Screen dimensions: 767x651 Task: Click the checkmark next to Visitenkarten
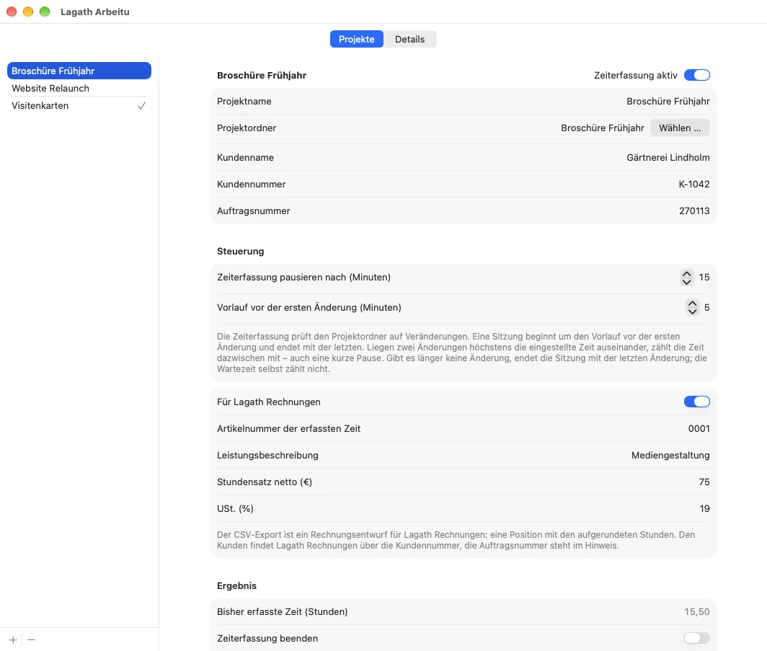click(x=141, y=106)
